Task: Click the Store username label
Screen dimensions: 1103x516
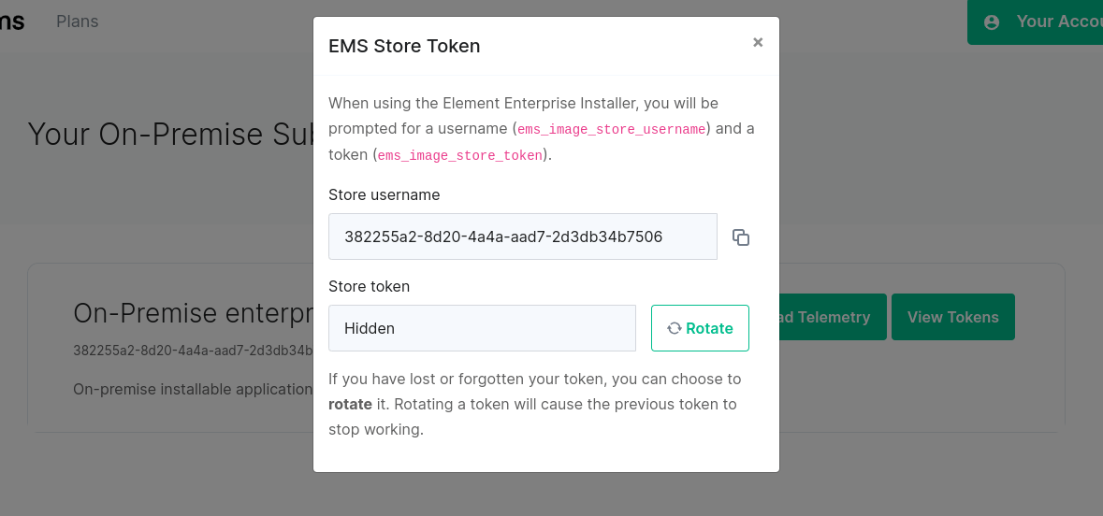Action: (x=385, y=194)
